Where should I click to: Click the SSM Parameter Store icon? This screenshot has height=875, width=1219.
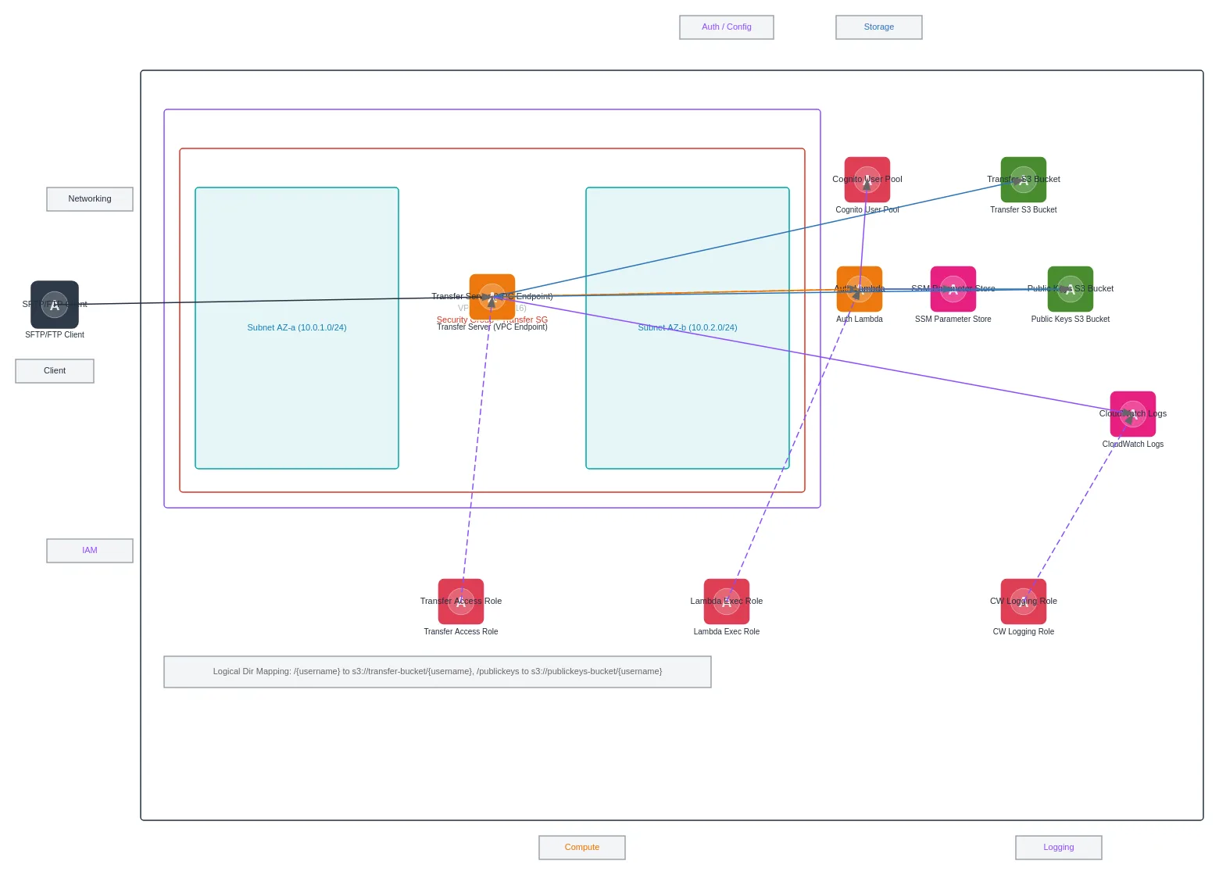click(x=953, y=289)
